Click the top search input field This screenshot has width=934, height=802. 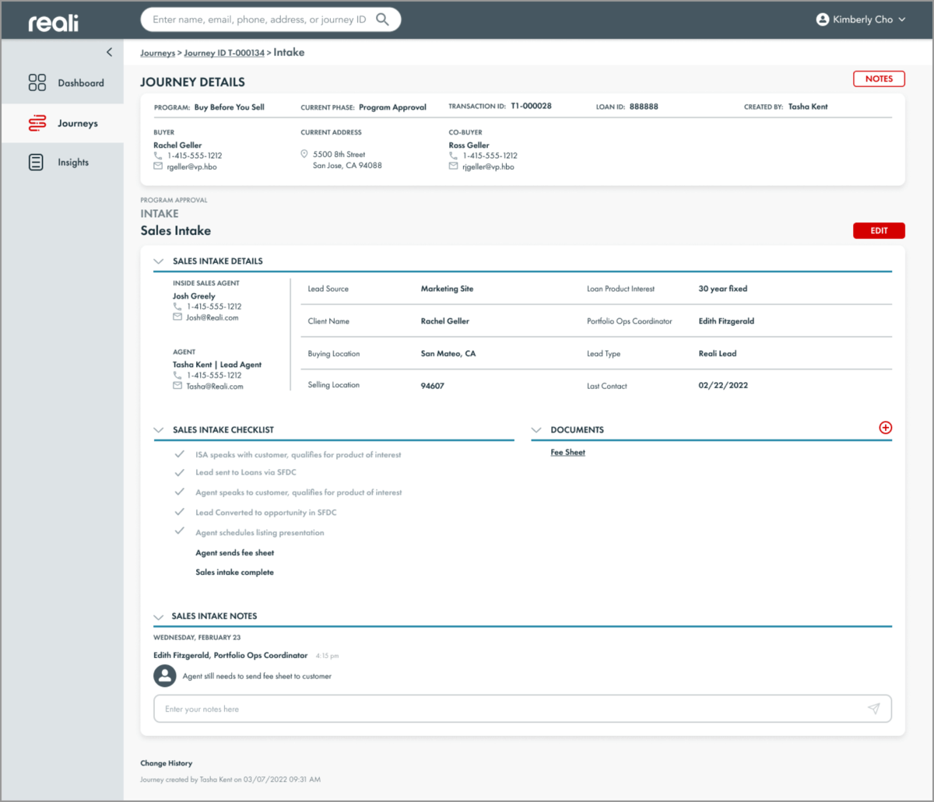271,19
